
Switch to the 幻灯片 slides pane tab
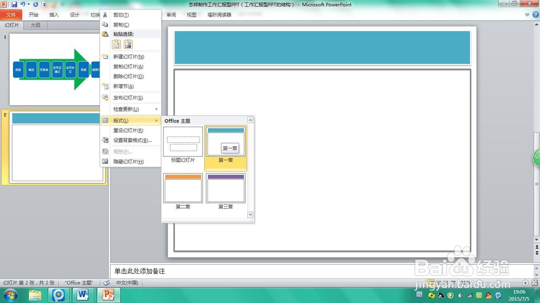[x=12, y=25]
